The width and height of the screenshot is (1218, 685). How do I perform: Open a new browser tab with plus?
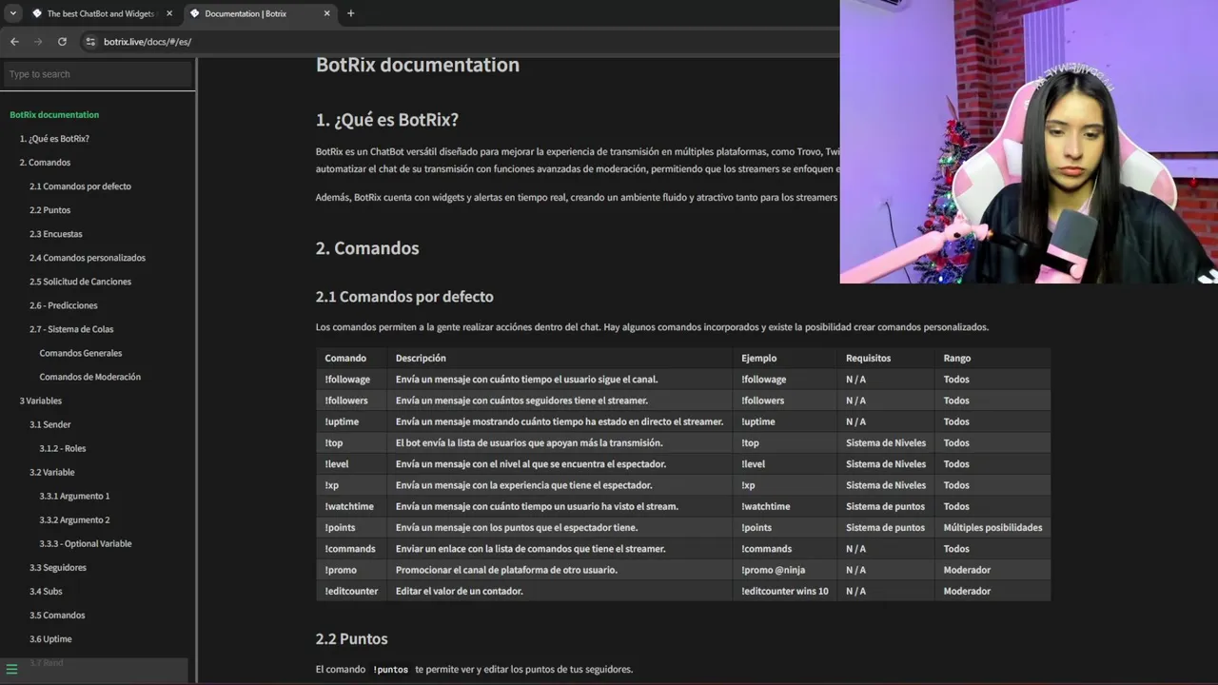[350, 13]
